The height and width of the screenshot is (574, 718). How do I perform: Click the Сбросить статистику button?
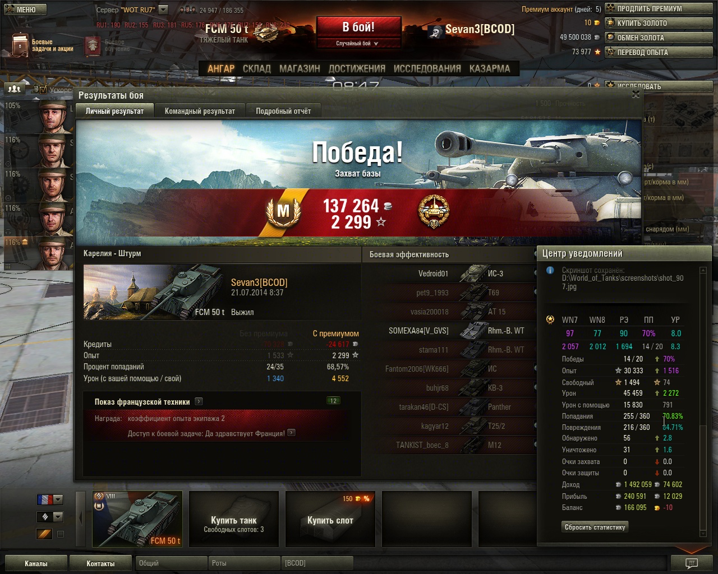click(x=595, y=527)
